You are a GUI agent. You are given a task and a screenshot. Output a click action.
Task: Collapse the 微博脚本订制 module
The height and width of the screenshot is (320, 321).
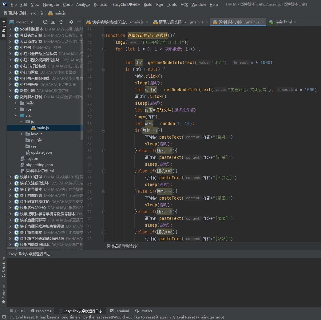pyautogui.click(x=10, y=97)
